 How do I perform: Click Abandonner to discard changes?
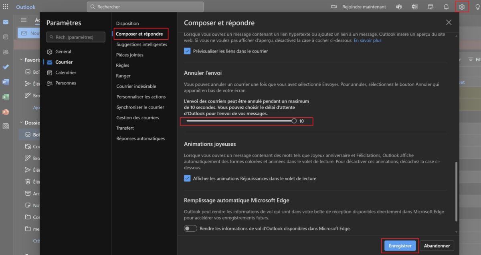437,246
